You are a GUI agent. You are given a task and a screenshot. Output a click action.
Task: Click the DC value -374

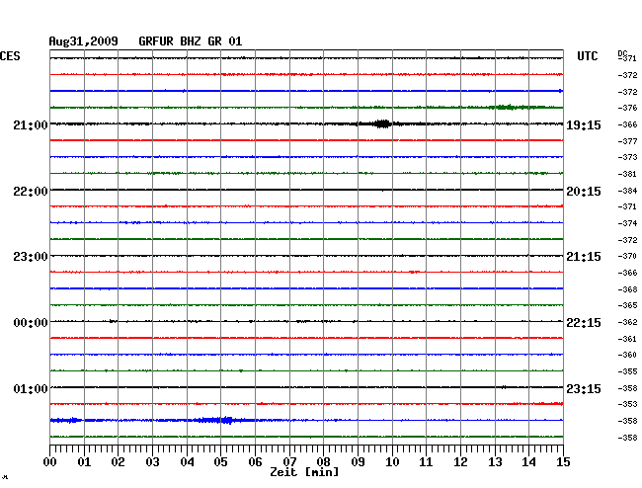click(x=627, y=223)
